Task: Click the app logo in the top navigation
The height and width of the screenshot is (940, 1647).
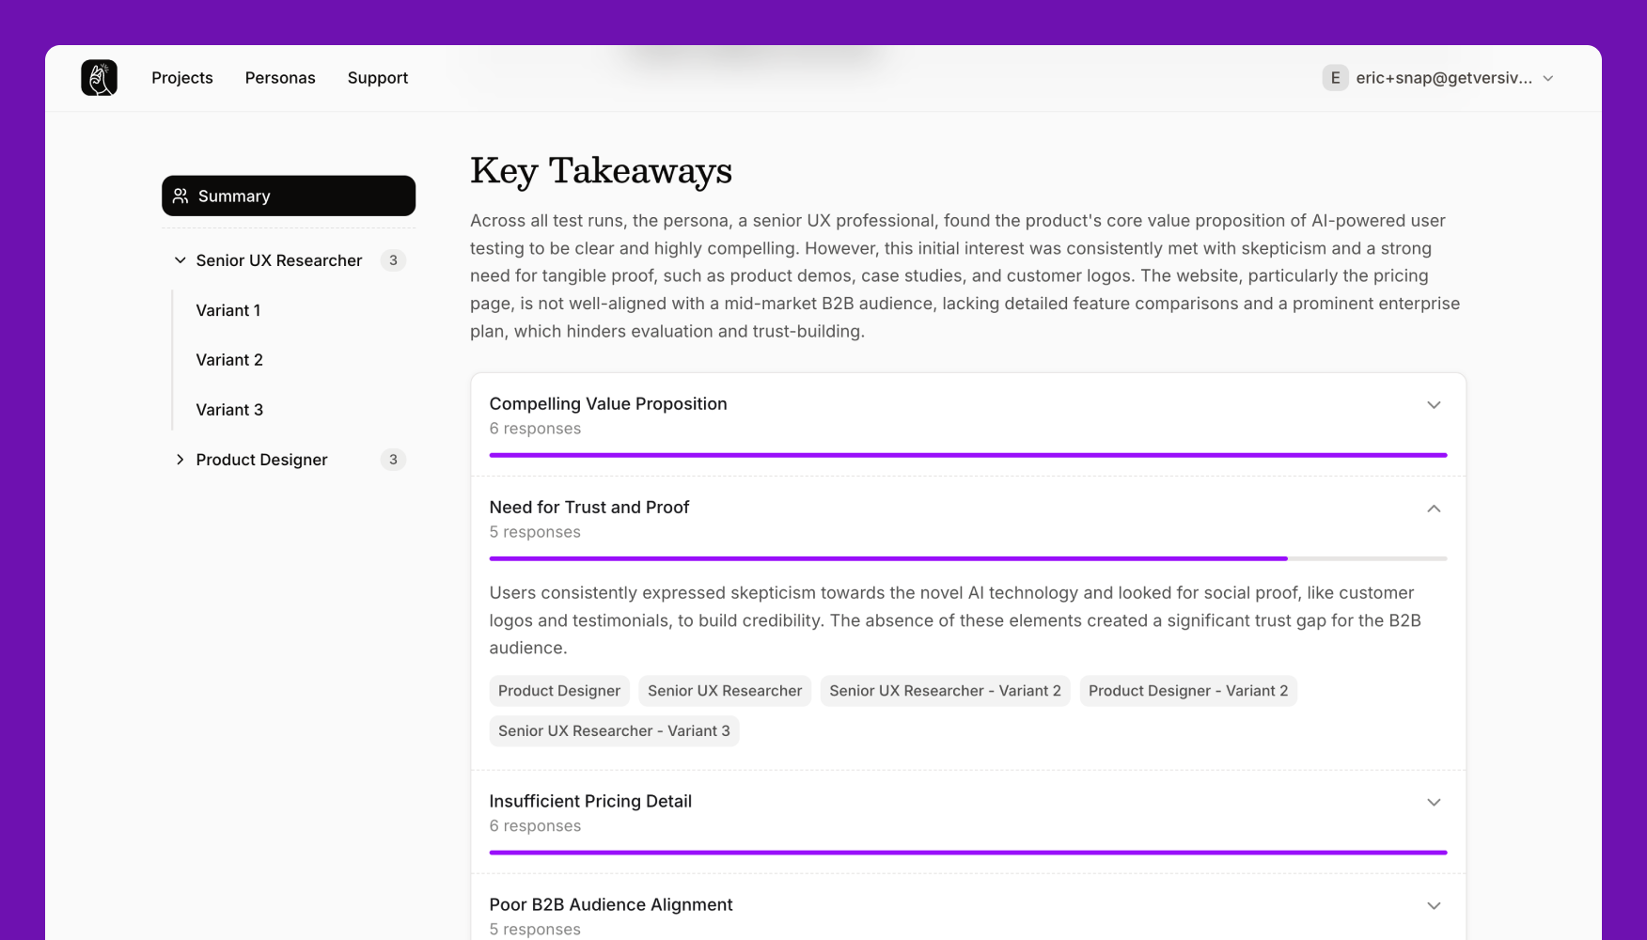Action: [x=99, y=77]
